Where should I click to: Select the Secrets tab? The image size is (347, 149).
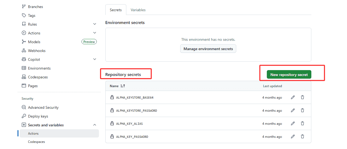coord(116,10)
